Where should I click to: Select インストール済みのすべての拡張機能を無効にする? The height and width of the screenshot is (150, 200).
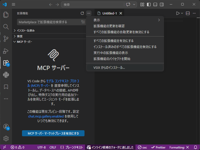(125, 47)
